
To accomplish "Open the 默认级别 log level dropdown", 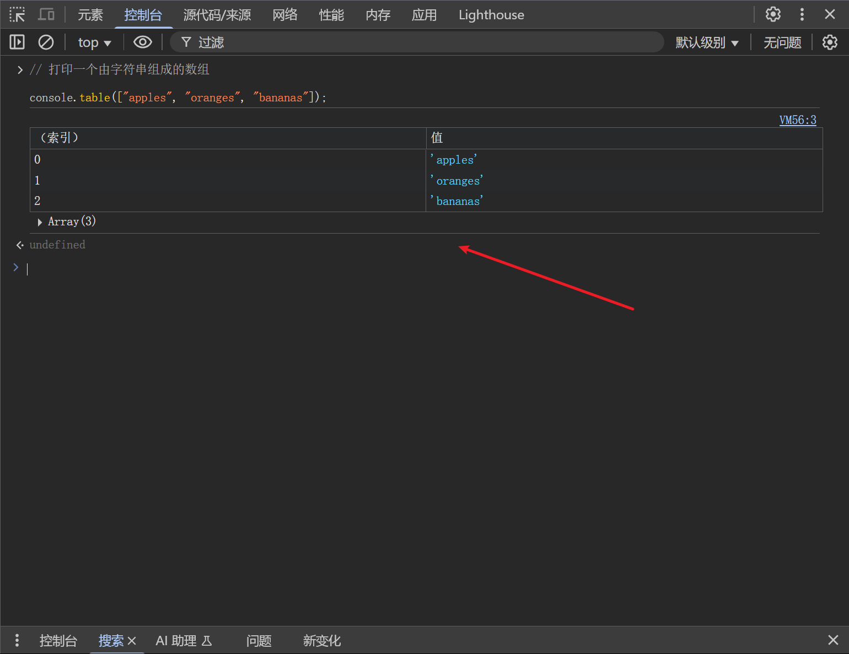I will (707, 42).
